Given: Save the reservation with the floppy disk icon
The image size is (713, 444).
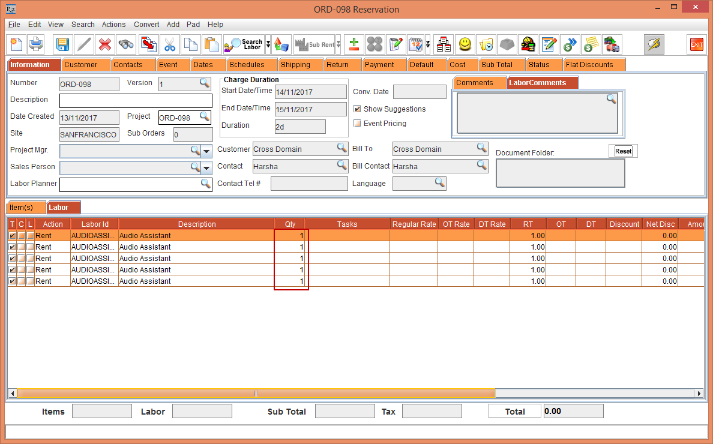Looking at the screenshot, I should (x=62, y=44).
